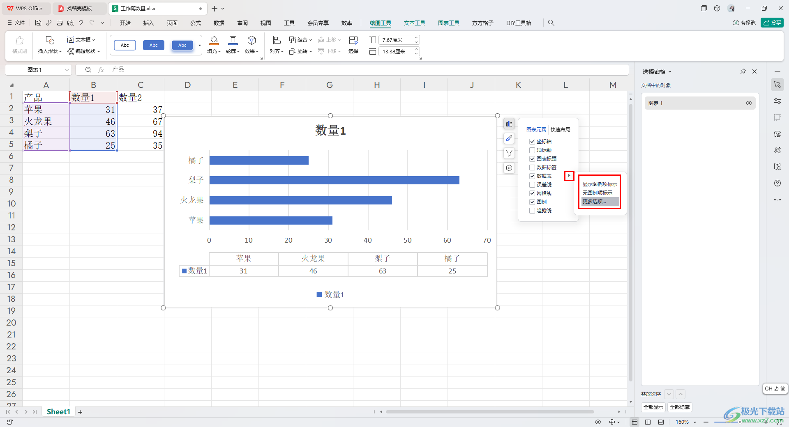Switch to the 快速布局 (quick layout) tab
This screenshot has width=789, height=427.
pos(561,130)
